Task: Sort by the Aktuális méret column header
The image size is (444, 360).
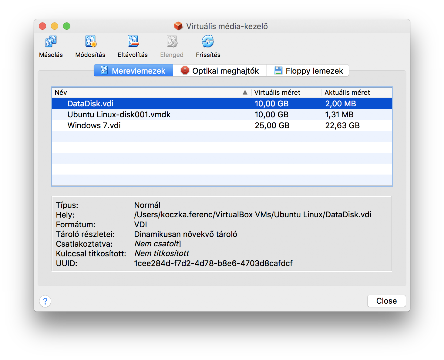Action: click(x=357, y=92)
